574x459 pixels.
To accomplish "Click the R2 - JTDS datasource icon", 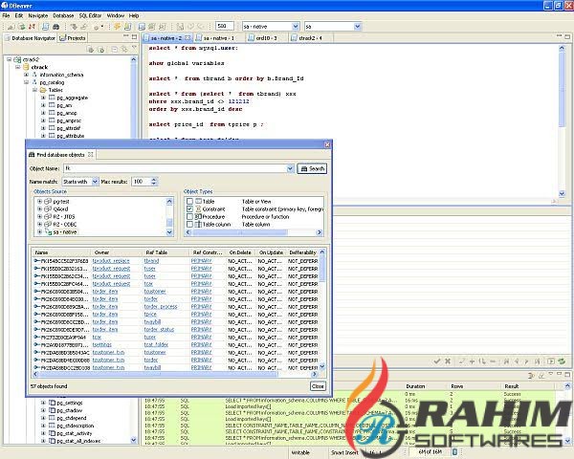I will point(48,217).
